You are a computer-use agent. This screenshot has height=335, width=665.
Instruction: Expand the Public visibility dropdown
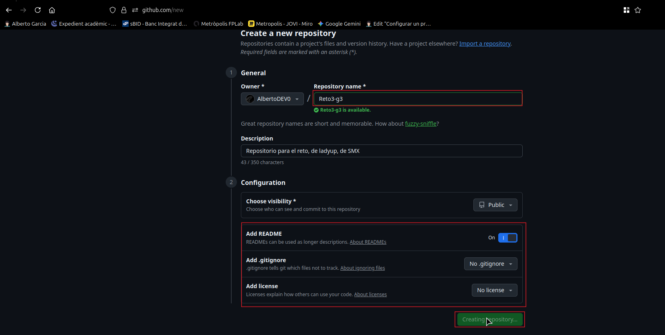click(x=495, y=205)
